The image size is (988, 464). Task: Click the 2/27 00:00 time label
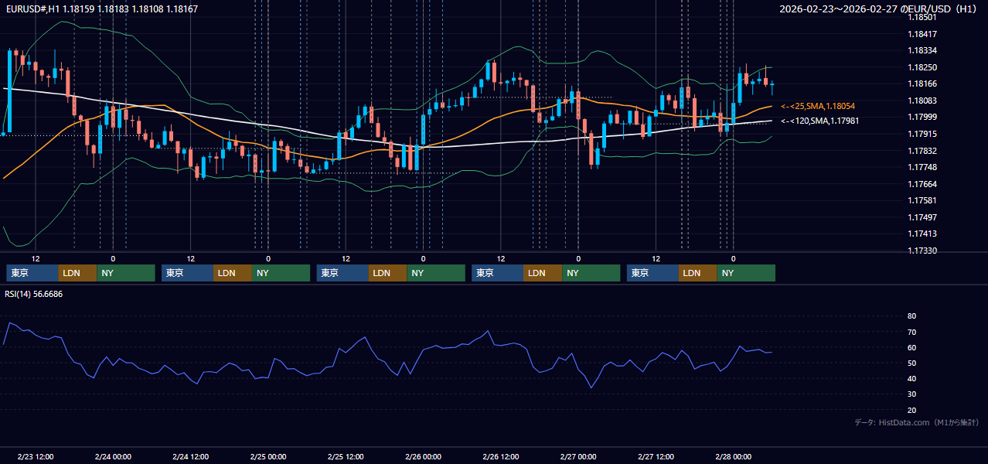pyautogui.click(x=578, y=456)
